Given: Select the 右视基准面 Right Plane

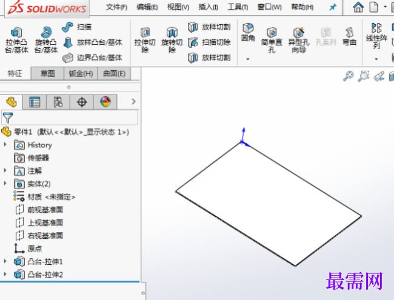Looking at the screenshot, I should (39, 235).
